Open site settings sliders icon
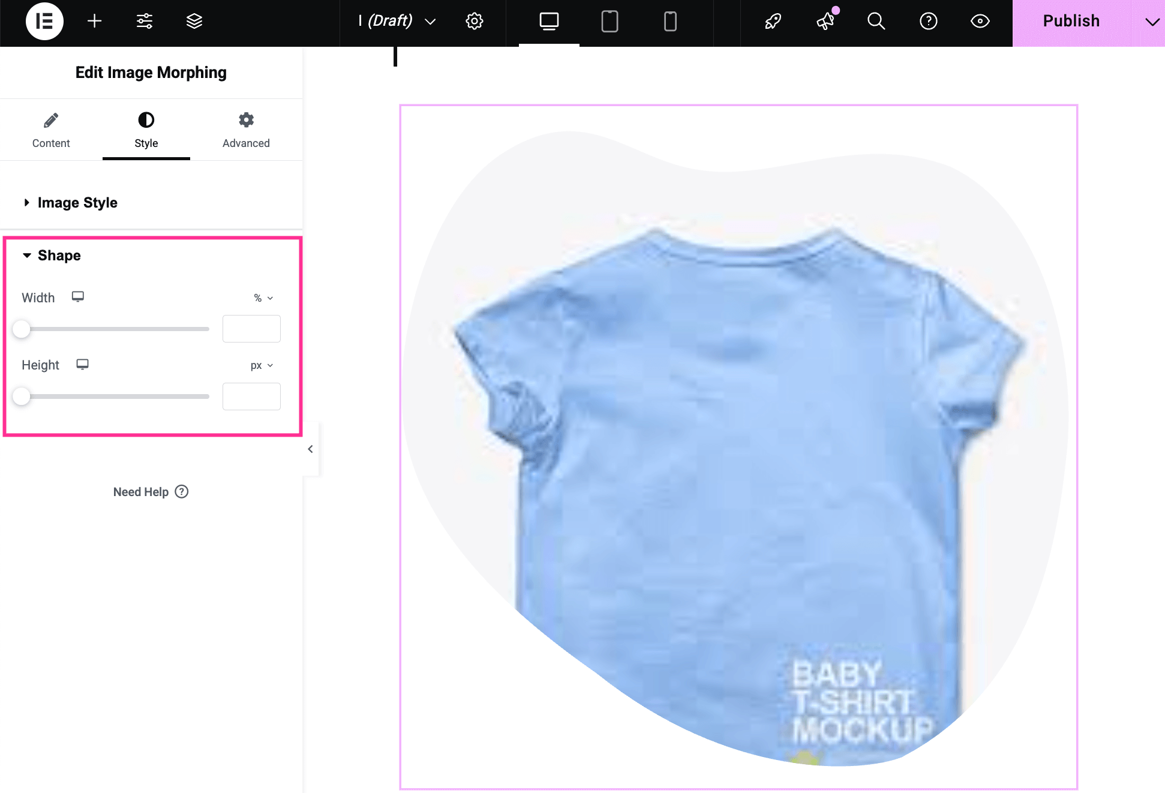This screenshot has width=1165, height=793. click(x=144, y=22)
